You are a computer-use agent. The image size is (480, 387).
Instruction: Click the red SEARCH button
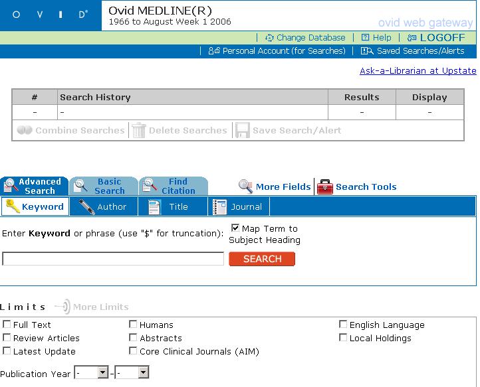click(262, 259)
